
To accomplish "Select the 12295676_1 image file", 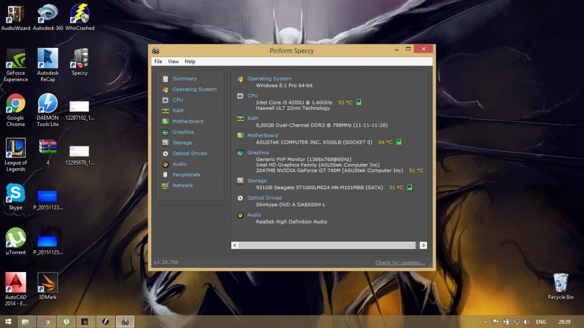I will pos(79,155).
